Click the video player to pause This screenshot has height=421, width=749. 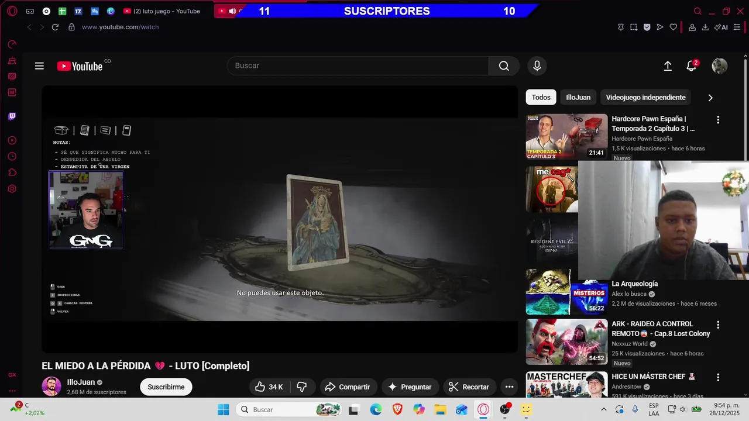[x=280, y=219]
